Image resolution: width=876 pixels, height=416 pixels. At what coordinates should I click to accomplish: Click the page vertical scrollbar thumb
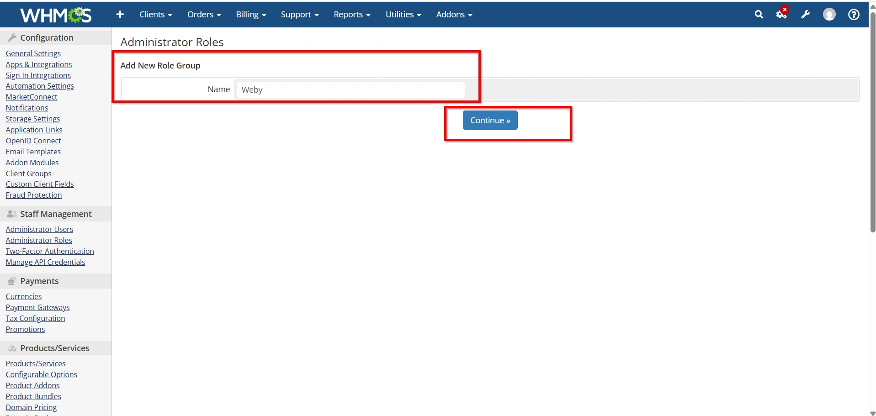pyautogui.click(x=872, y=121)
